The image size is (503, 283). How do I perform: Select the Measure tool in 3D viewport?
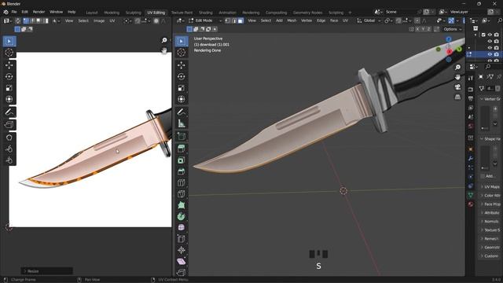coord(182,123)
